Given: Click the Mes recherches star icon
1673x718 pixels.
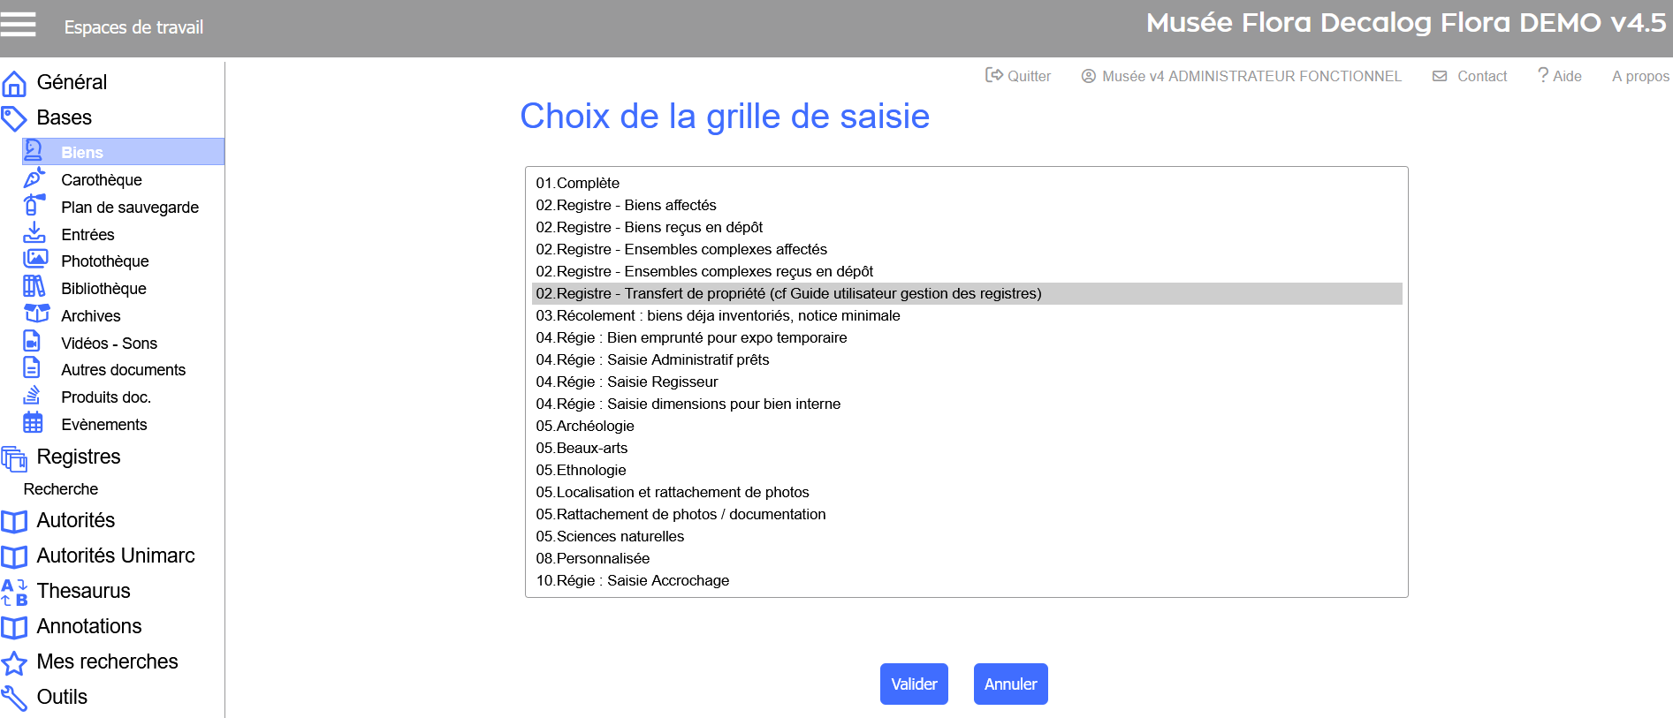Looking at the screenshot, I should (x=14, y=662).
